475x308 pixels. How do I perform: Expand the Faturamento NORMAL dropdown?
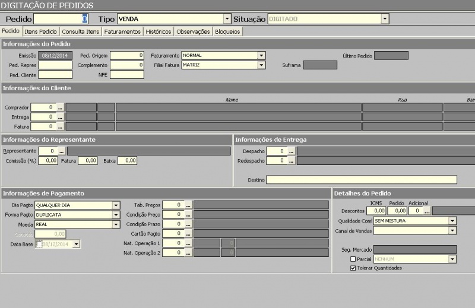261,56
